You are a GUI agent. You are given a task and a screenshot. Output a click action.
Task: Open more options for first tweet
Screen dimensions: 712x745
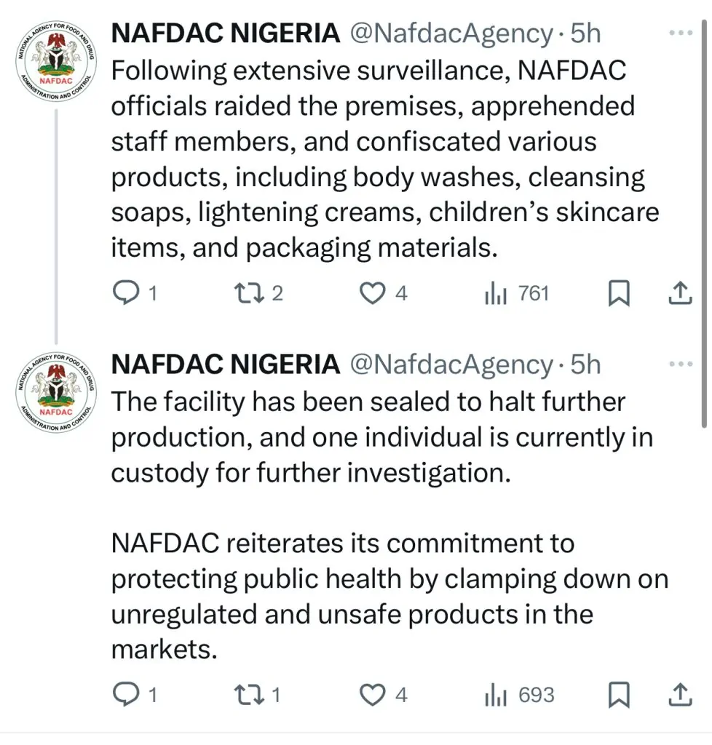tap(680, 33)
